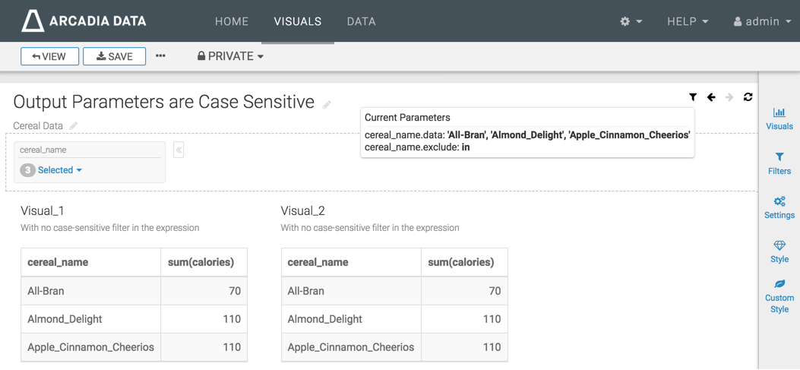This screenshot has height=370, width=800.
Task: Open the Style sidebar panel
Action: 779,251
